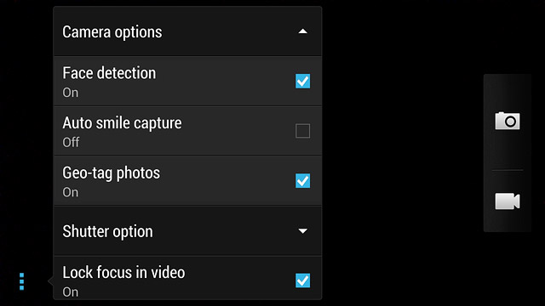Tap the video camcorder record icon
Image resolution: width=545 pixels, height=306 pixels.
(508, 201)
